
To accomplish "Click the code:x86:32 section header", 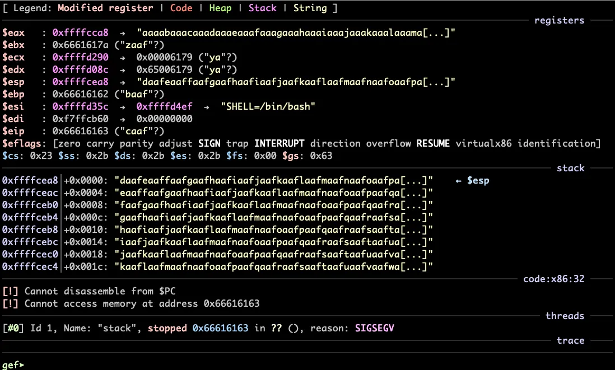I will 553,279.
